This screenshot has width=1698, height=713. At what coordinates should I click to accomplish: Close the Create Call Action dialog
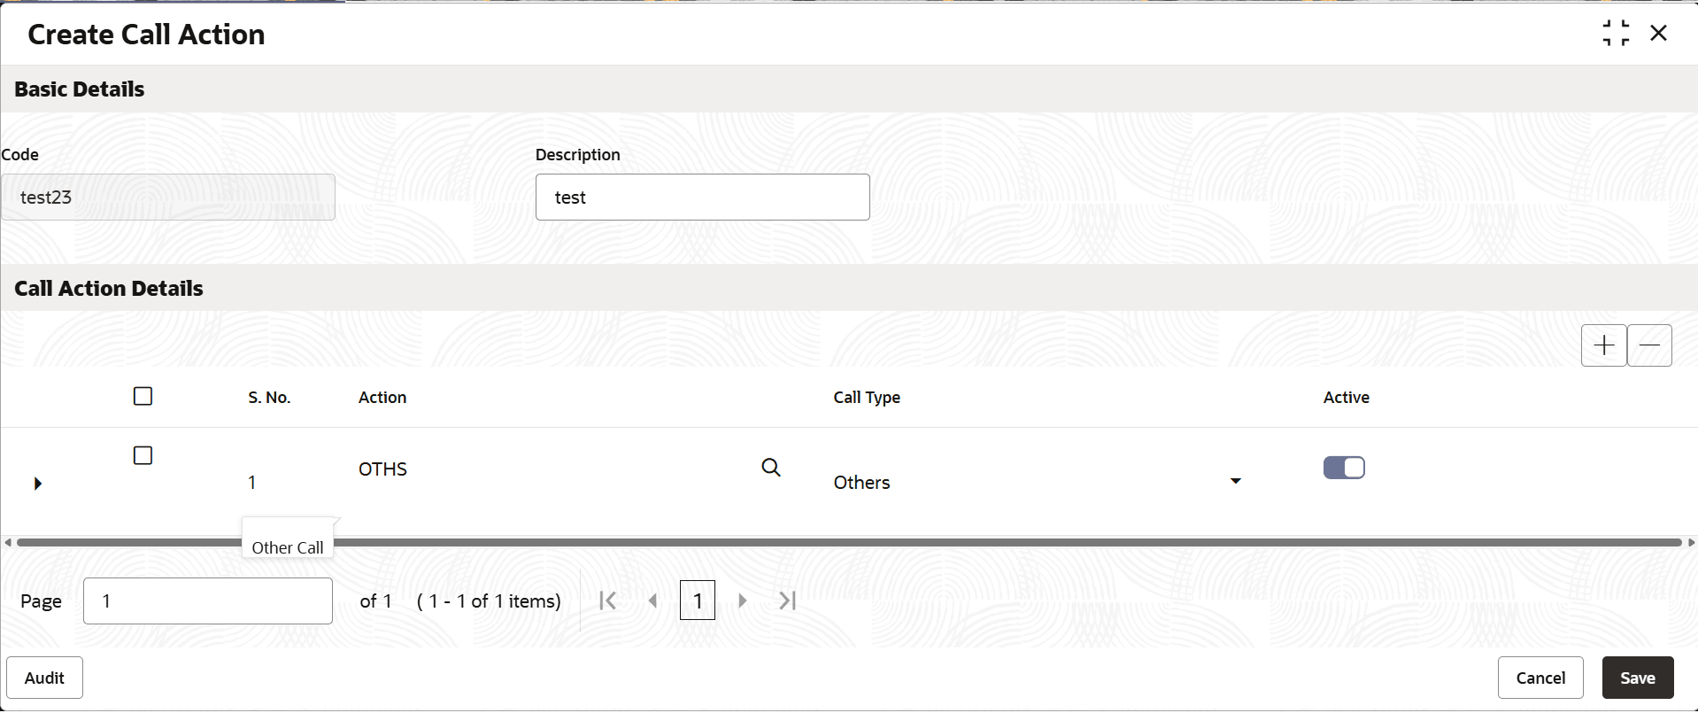coord(1659,34)
